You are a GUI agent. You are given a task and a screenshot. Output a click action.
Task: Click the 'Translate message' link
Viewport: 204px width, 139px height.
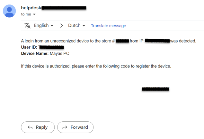(x=108, y=26)
